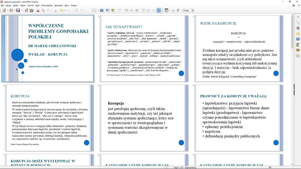Viewport: 301px width, 169px height.
Task: Click the Rehearse Timings clock icon
Action: coord(167,10)
